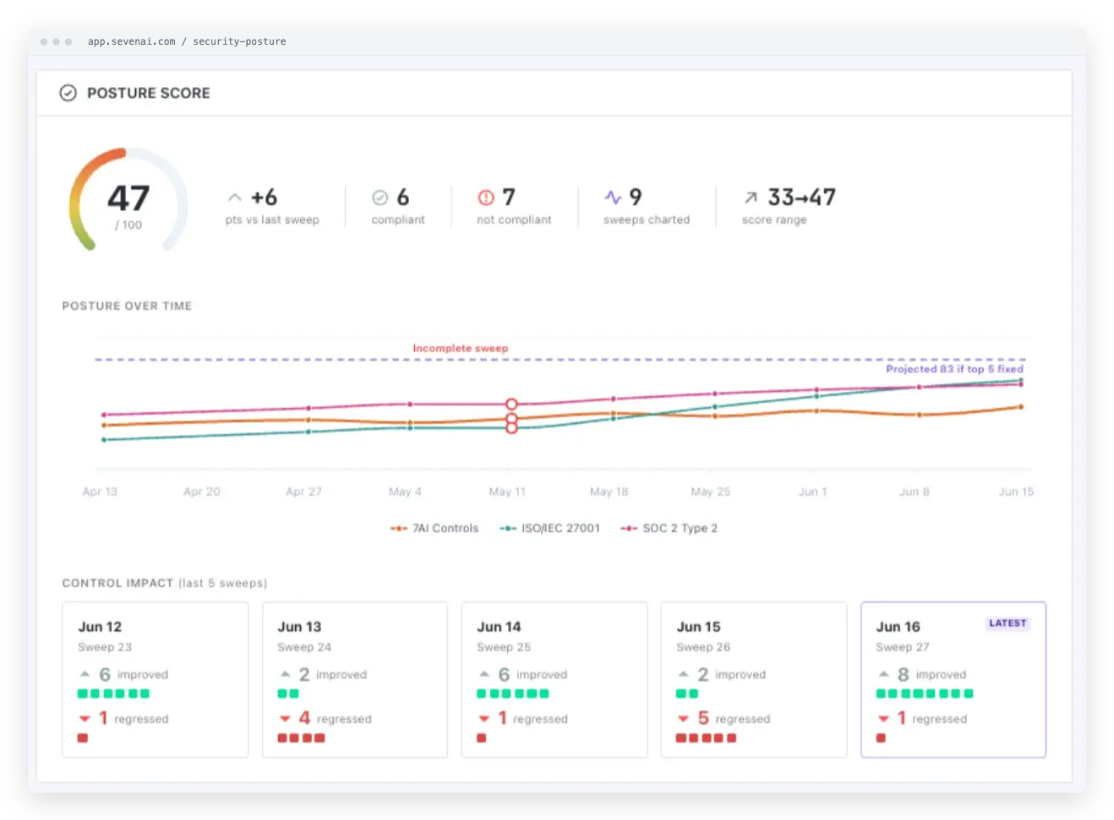Click the 'CONTROL IMPACT' heading

[117, 584]
